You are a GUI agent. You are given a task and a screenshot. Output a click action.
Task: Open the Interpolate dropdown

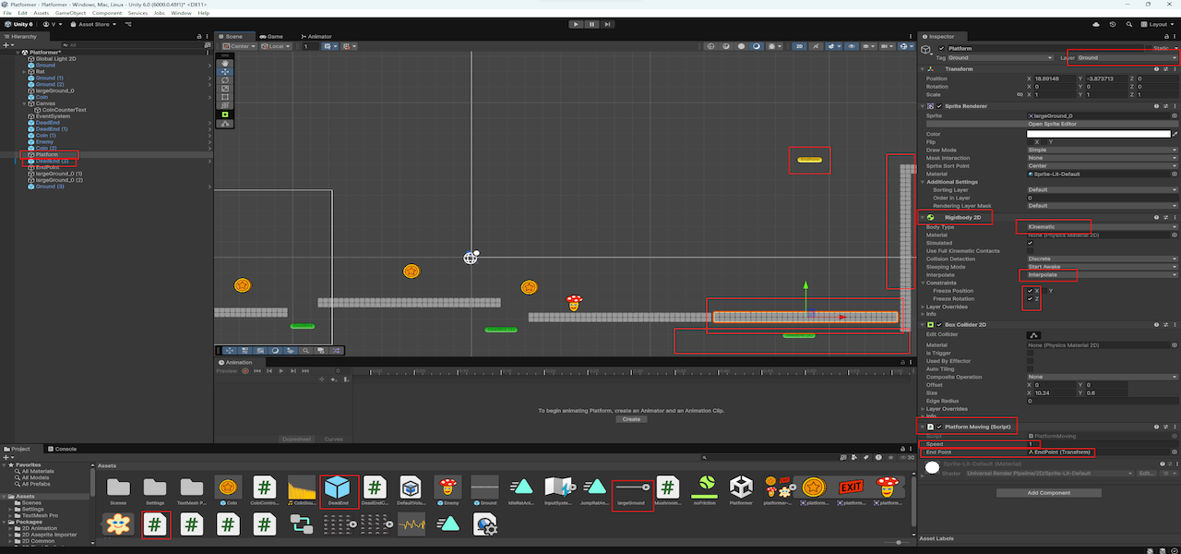click(x=1103, y=275)
